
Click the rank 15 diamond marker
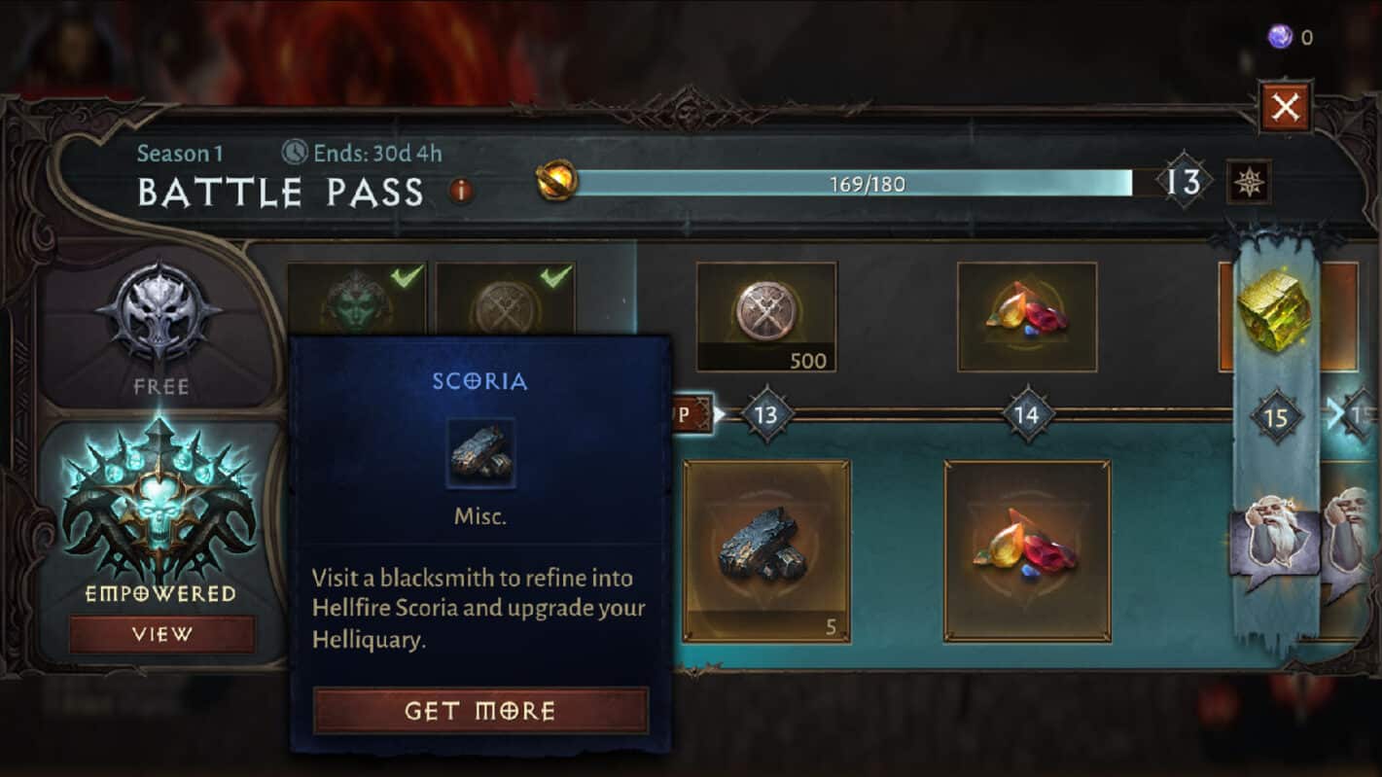click(1275, 416)
